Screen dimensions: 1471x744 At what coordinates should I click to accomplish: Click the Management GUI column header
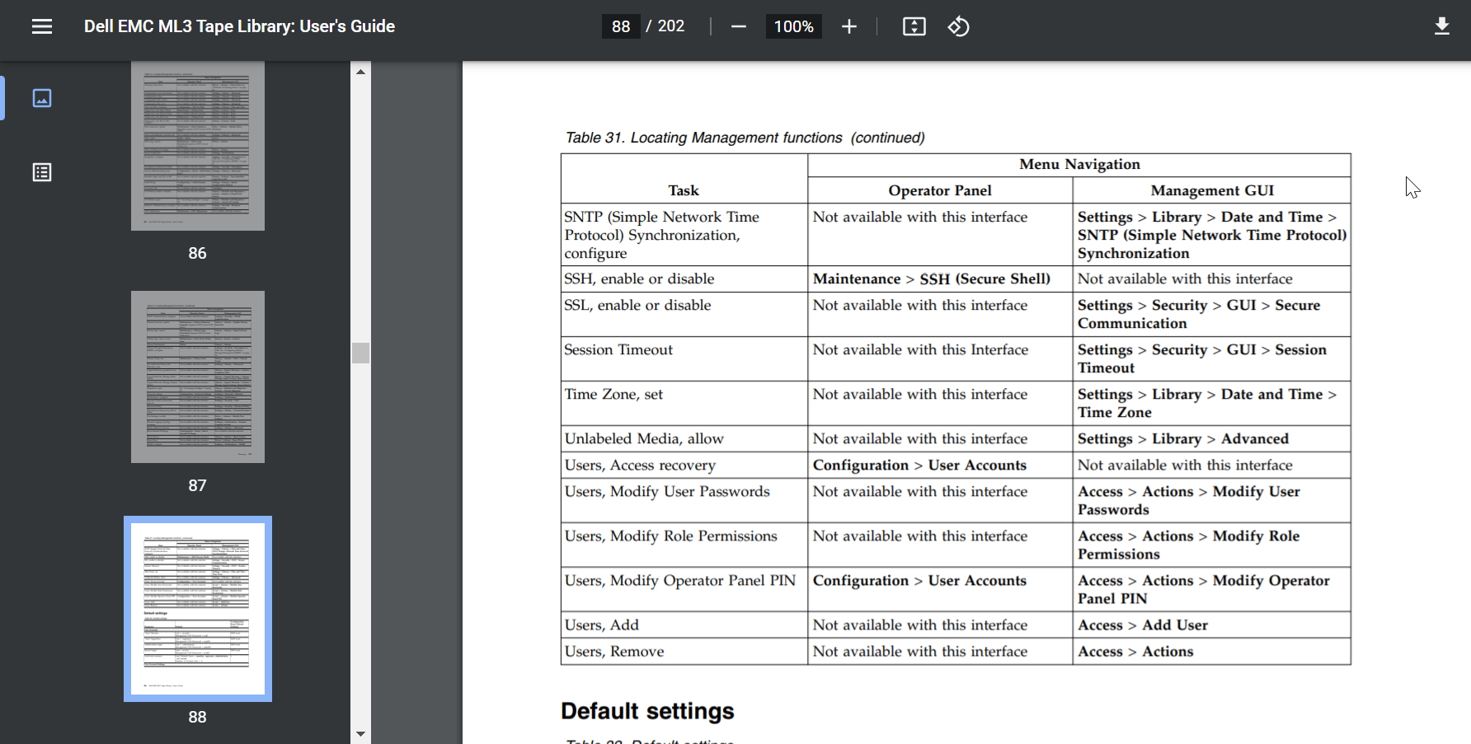(x=1211, y=190)
